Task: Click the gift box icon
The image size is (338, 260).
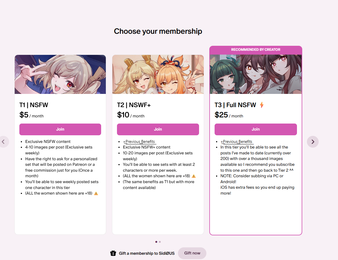Action: pyautogui.click(x=113, y=253)
